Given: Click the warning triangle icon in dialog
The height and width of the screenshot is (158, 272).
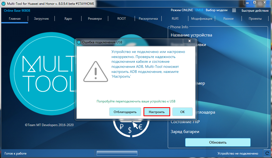Looking at the screenshot, I should (96, 72).
